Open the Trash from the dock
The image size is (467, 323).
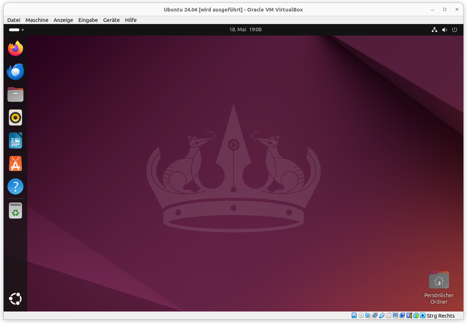click(15, 211)
